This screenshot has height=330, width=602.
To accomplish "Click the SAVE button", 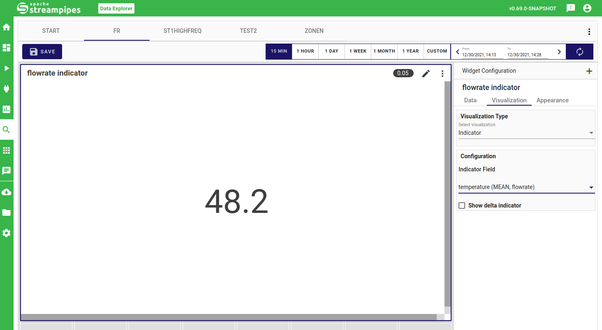I will (x=42, y=52).
